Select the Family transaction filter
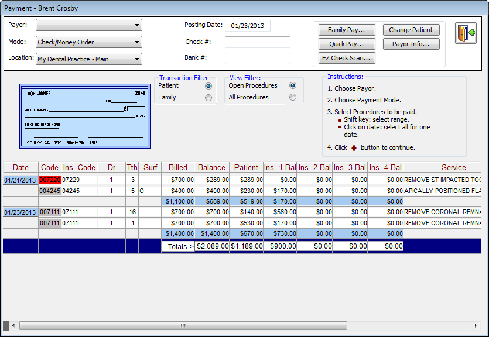This screenshot has width=489, height=337. pos(208,98)
